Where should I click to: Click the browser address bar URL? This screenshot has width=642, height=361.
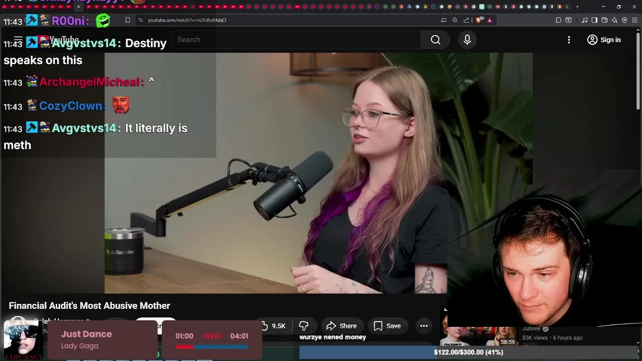click(187, 20)
